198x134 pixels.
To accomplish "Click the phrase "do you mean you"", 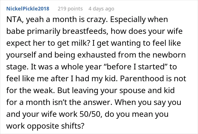I will 137,114.
